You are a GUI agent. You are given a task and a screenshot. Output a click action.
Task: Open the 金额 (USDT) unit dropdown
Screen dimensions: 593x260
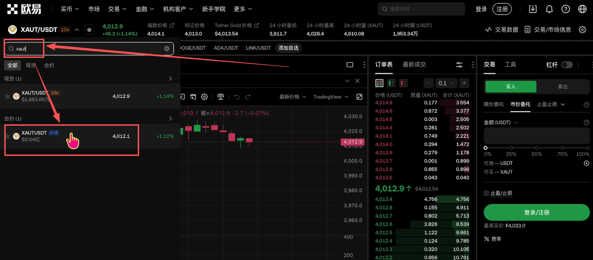516,123
